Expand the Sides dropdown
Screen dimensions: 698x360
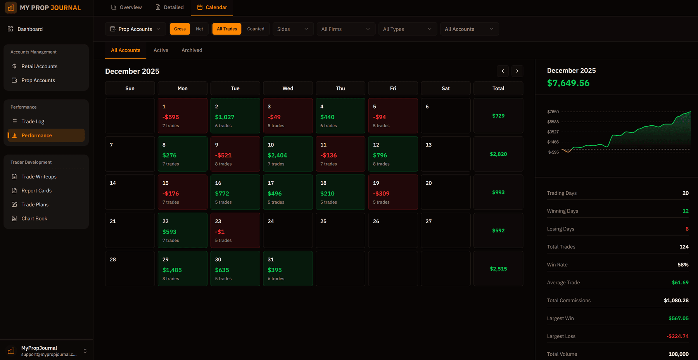(x=293, y=28)
